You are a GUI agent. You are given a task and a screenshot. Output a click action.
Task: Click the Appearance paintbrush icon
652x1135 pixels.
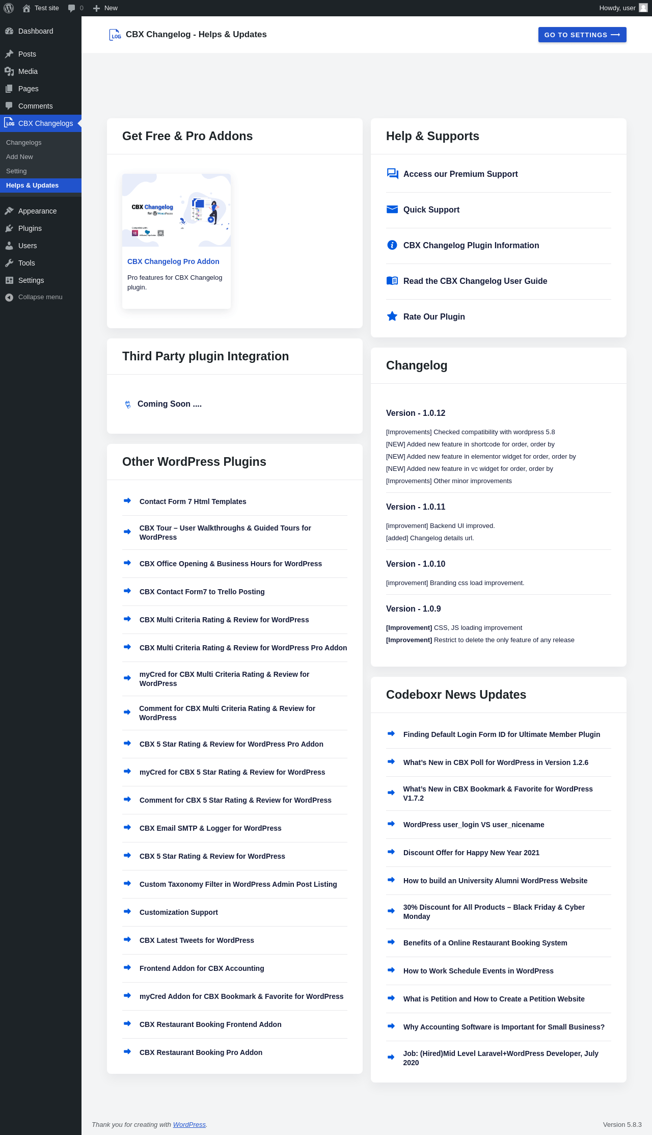[9, 211]
